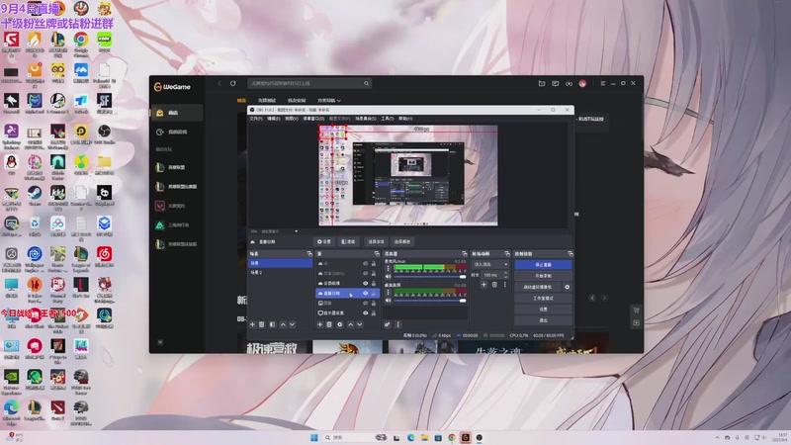Adjust the Mic/Aux volume slider

(x=429, y=277)
